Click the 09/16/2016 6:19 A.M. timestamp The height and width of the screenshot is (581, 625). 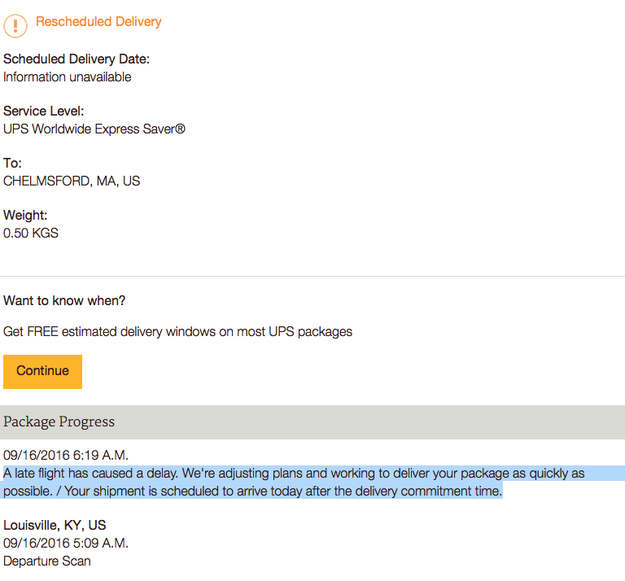click(66, 455)
